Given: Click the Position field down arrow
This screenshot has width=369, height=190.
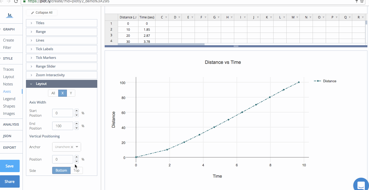Looking at the screenshot, I should tap(77, 161).
